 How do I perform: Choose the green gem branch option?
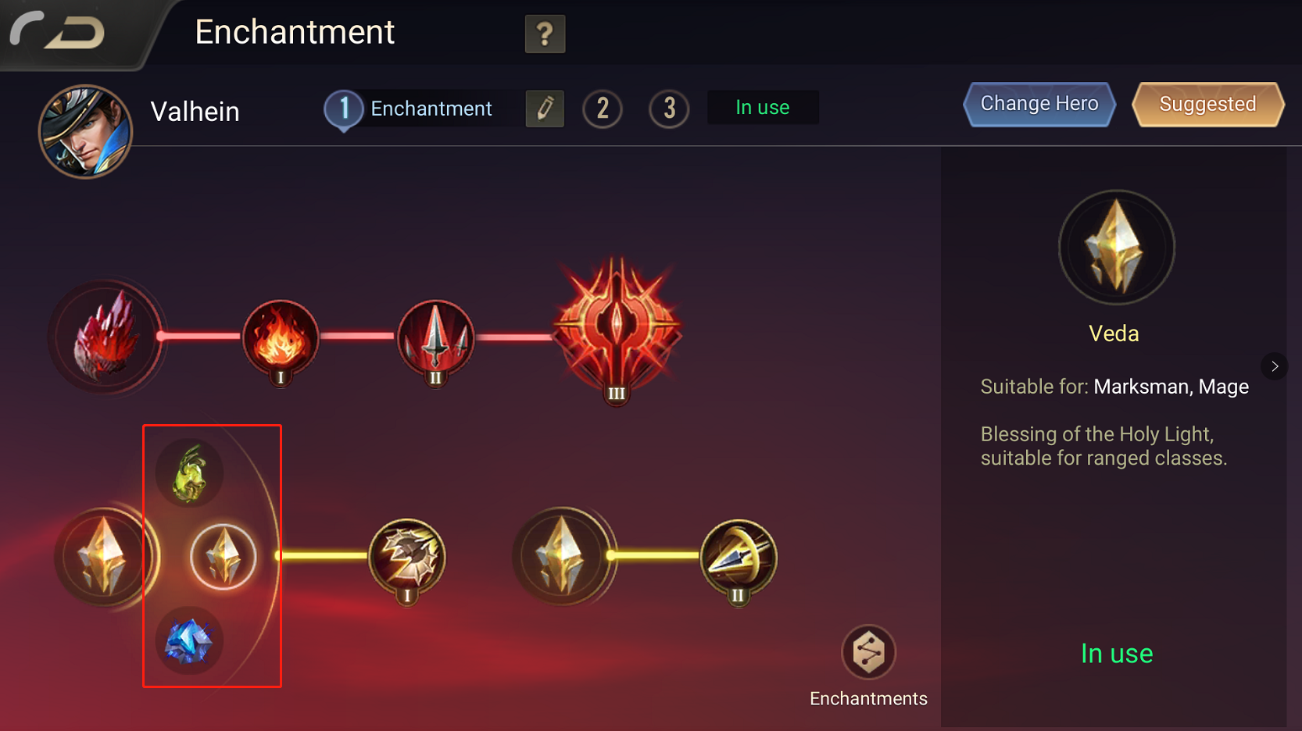[190, 473]
